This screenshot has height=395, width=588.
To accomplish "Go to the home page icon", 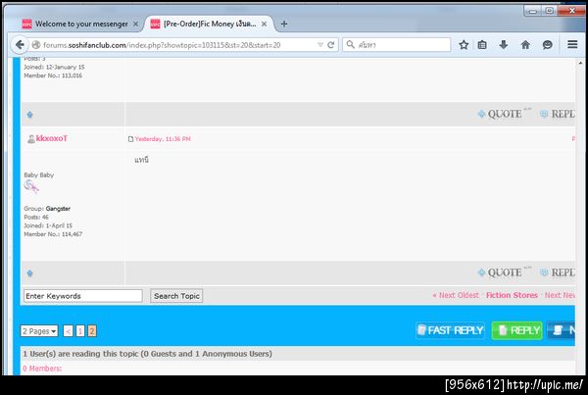I will tap(525, 45).
